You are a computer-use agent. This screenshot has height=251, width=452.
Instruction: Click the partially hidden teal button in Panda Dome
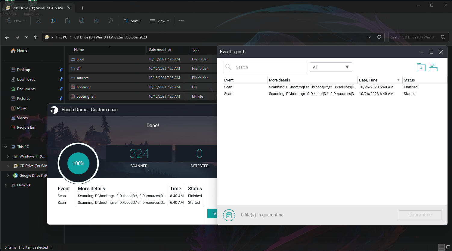(212, 213)
